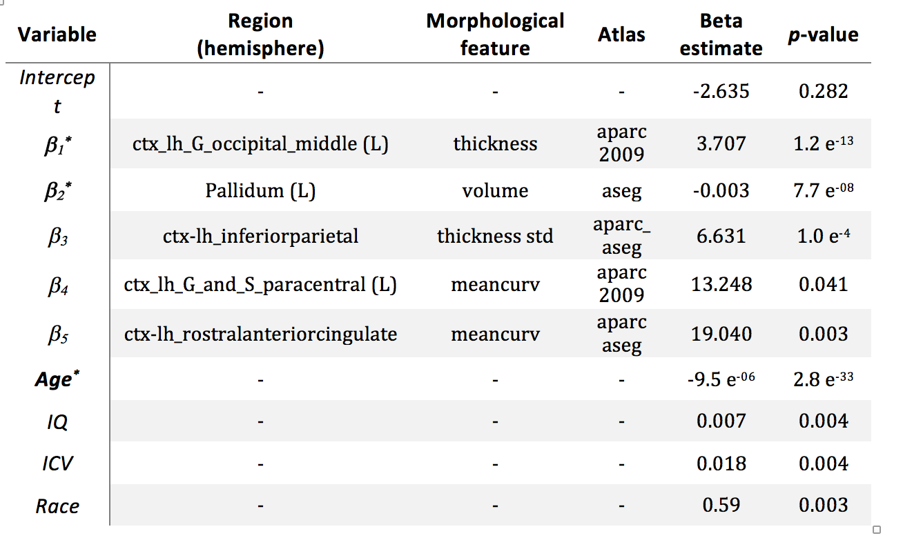Image resolution: width=903 pixels, height=549 pixels.
Task: Click the "Intercept" row label cell
Action: 57,91
